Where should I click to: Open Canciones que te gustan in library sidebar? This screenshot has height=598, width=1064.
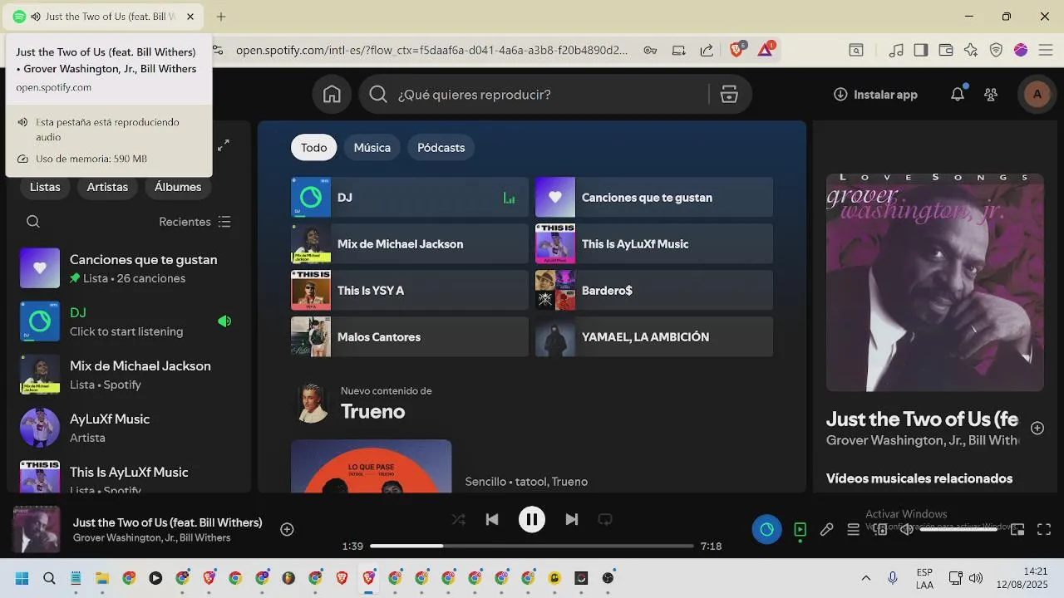pos(128,268)
